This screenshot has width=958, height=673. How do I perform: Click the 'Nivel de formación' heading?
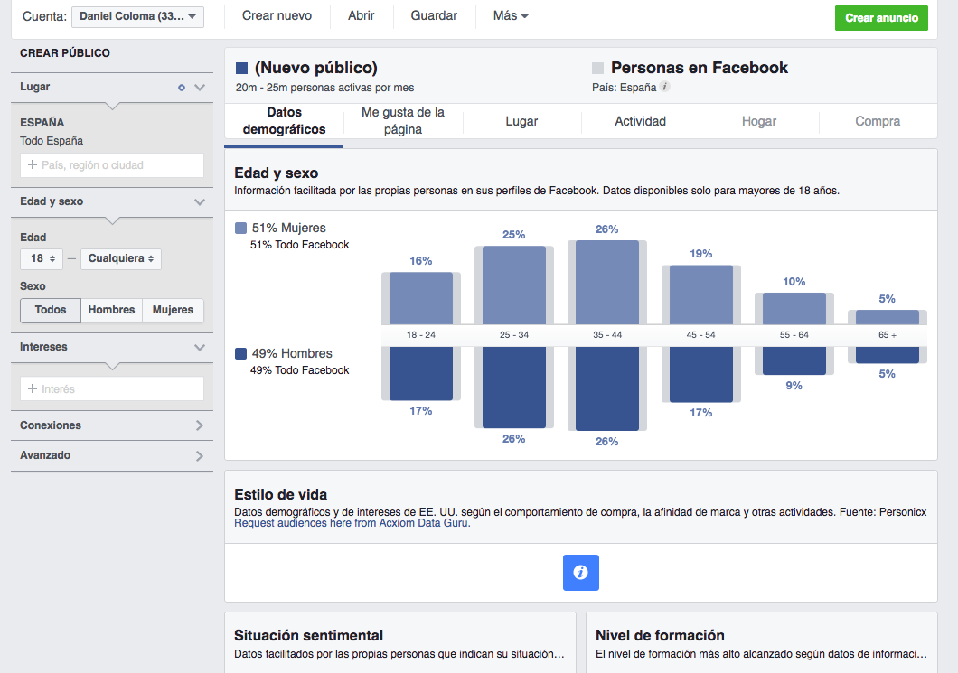(x=660, y=635)
